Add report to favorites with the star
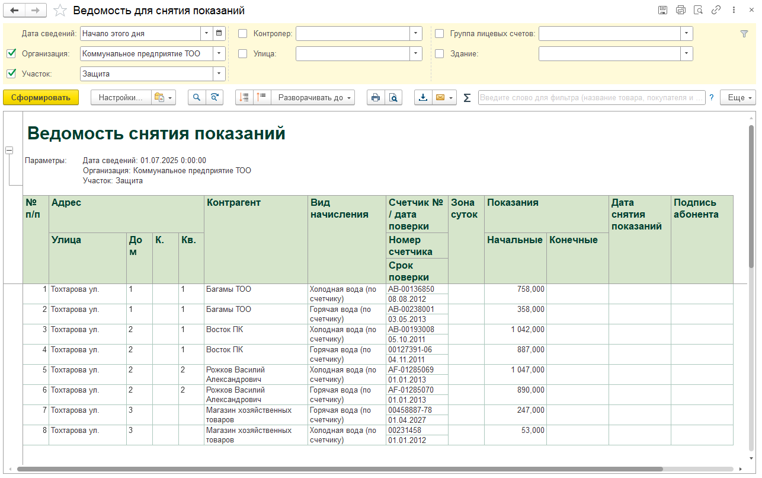Screen dimensions: 762x478 click(x=60, y=11)
